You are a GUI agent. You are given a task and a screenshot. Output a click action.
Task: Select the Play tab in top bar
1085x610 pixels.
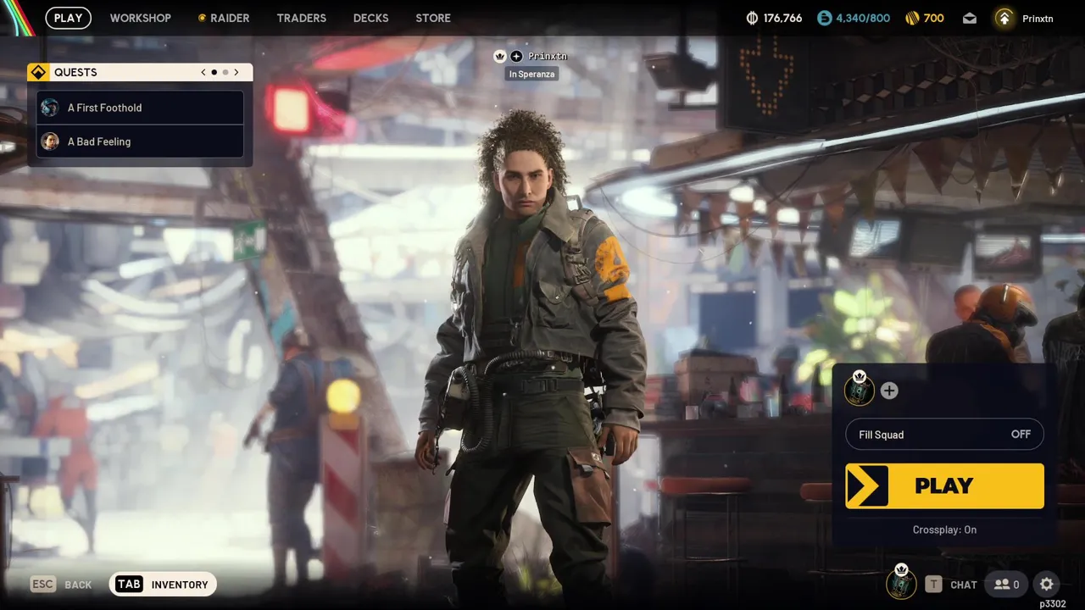tap(69, 18)
